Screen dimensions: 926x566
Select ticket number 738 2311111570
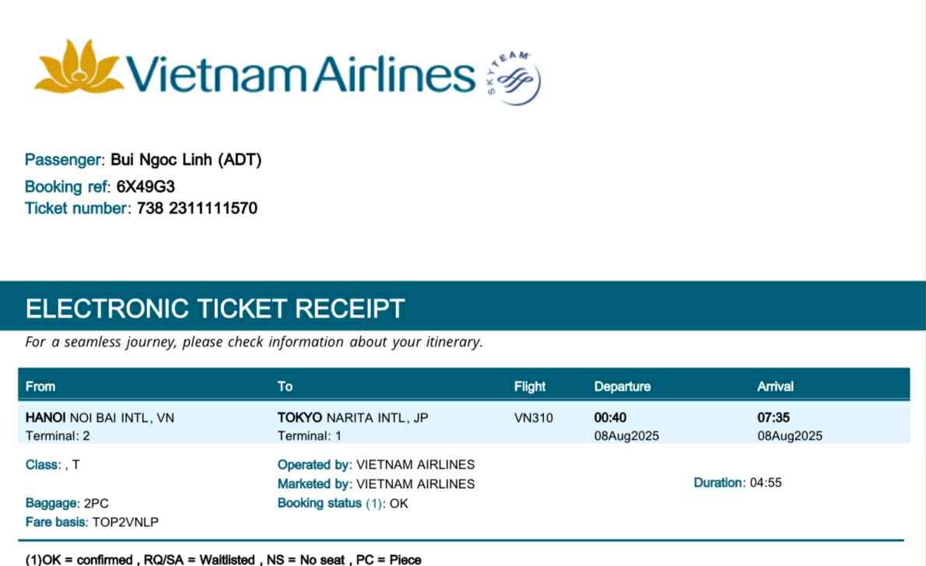tap(197, 209)
